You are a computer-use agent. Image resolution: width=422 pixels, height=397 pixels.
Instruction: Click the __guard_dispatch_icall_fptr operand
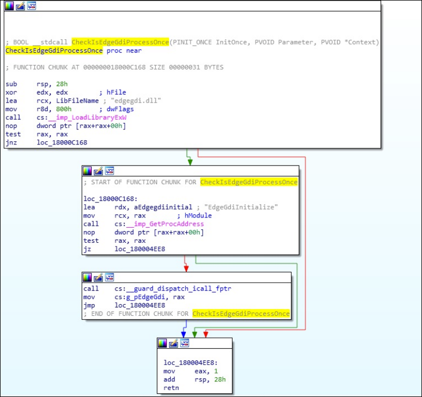[179, 288]
